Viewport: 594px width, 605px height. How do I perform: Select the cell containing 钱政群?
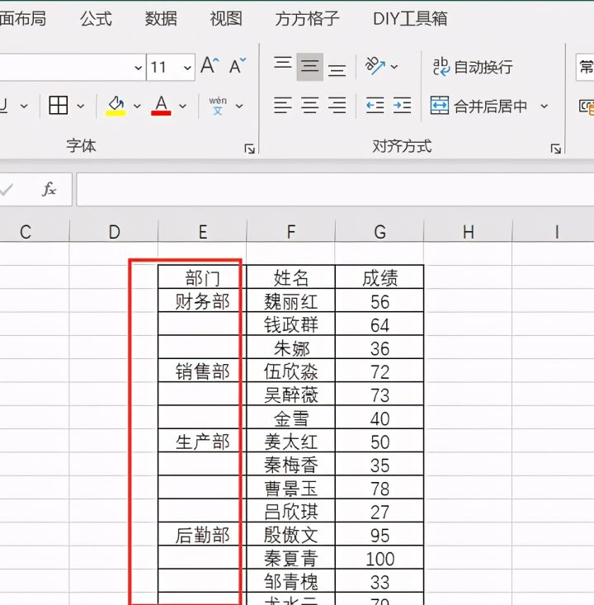[291, 324]
